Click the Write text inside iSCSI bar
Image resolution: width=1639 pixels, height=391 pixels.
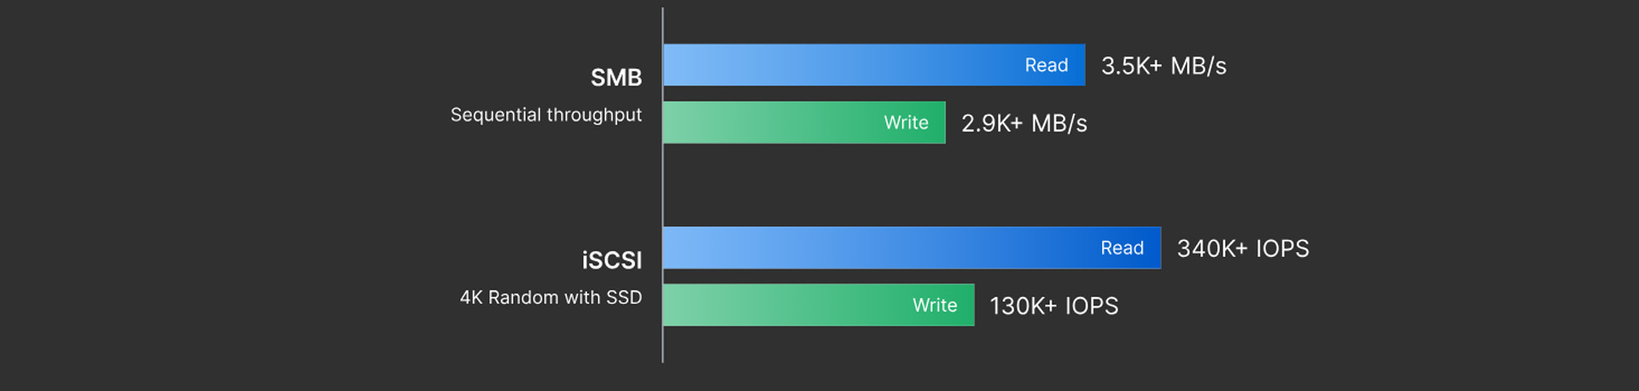(935, 306)
